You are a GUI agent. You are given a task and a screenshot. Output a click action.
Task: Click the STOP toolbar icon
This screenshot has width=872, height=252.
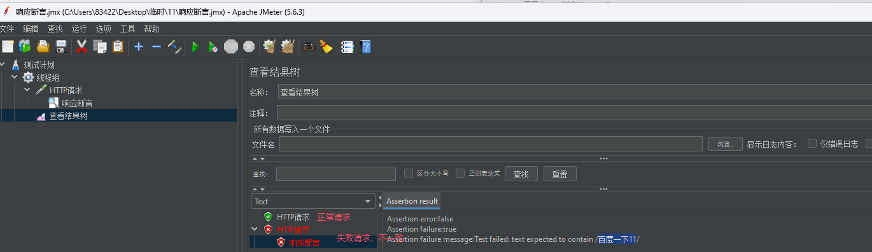231,46
